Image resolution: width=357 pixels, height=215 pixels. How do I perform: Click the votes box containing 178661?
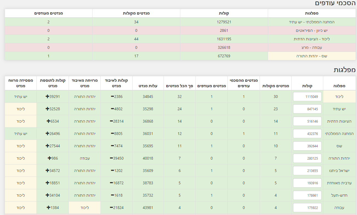tap(307, 195)
